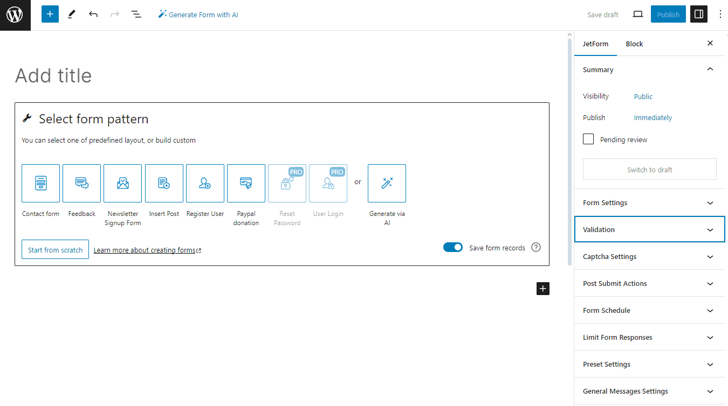Click the Start from scratch button
Image resolution: width=728 pixels, height=406 pixels.
(55, 250)
